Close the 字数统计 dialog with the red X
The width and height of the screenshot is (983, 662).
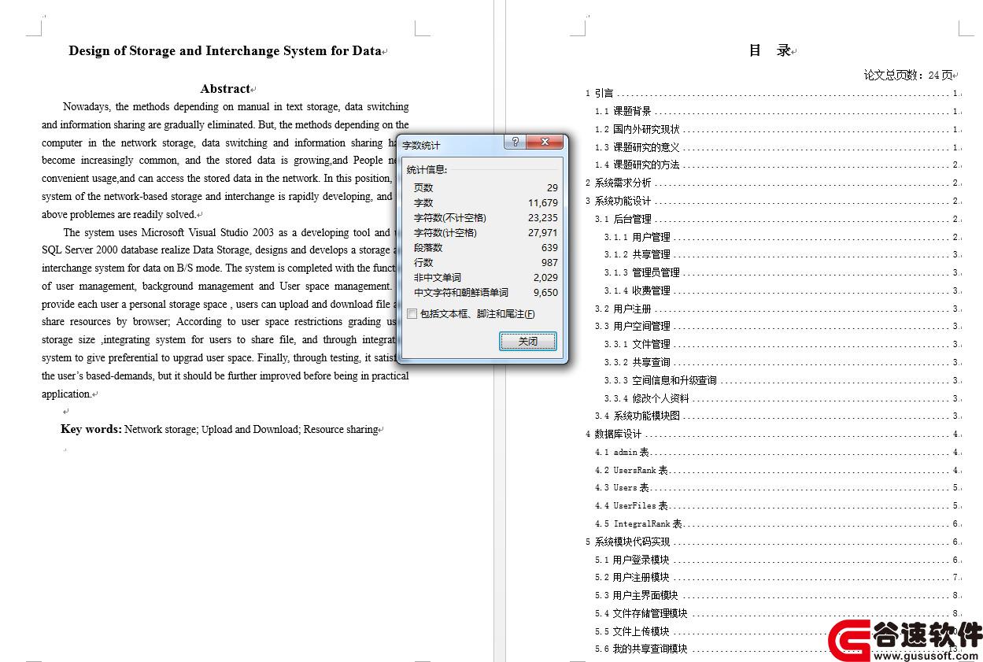pyautogui.click(x=545, y=142)
